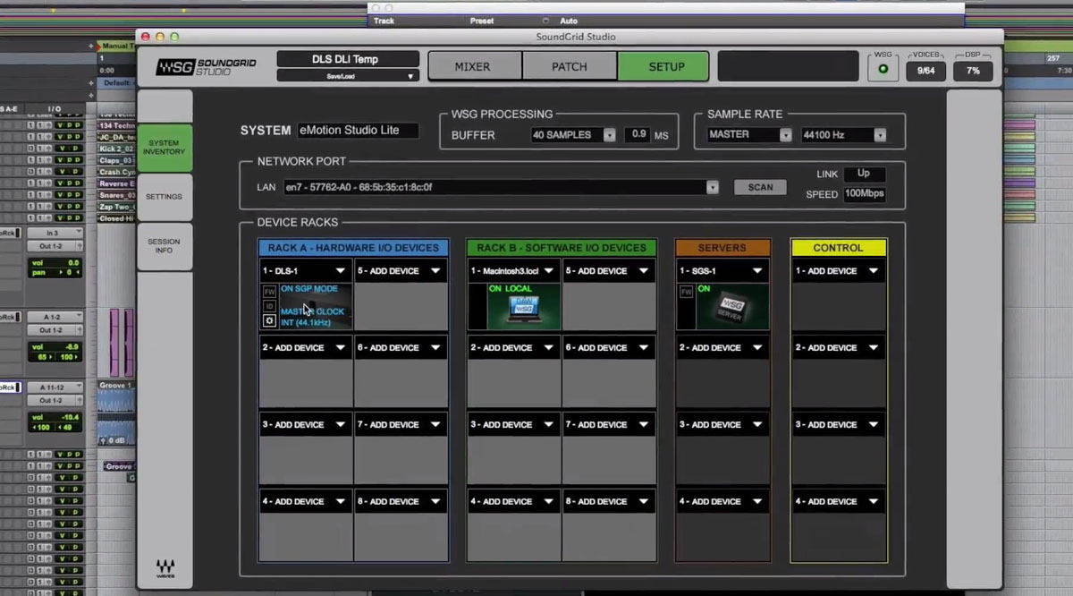The image size is (1073, 596).
Task: Click the green WSG status indicator light
Action: (883, 68)
